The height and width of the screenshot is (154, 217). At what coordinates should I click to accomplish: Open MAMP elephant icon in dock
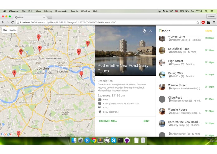click(x=107, y=141)
